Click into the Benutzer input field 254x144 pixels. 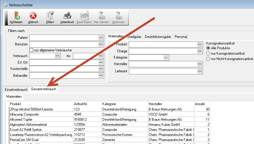(64, 44)
